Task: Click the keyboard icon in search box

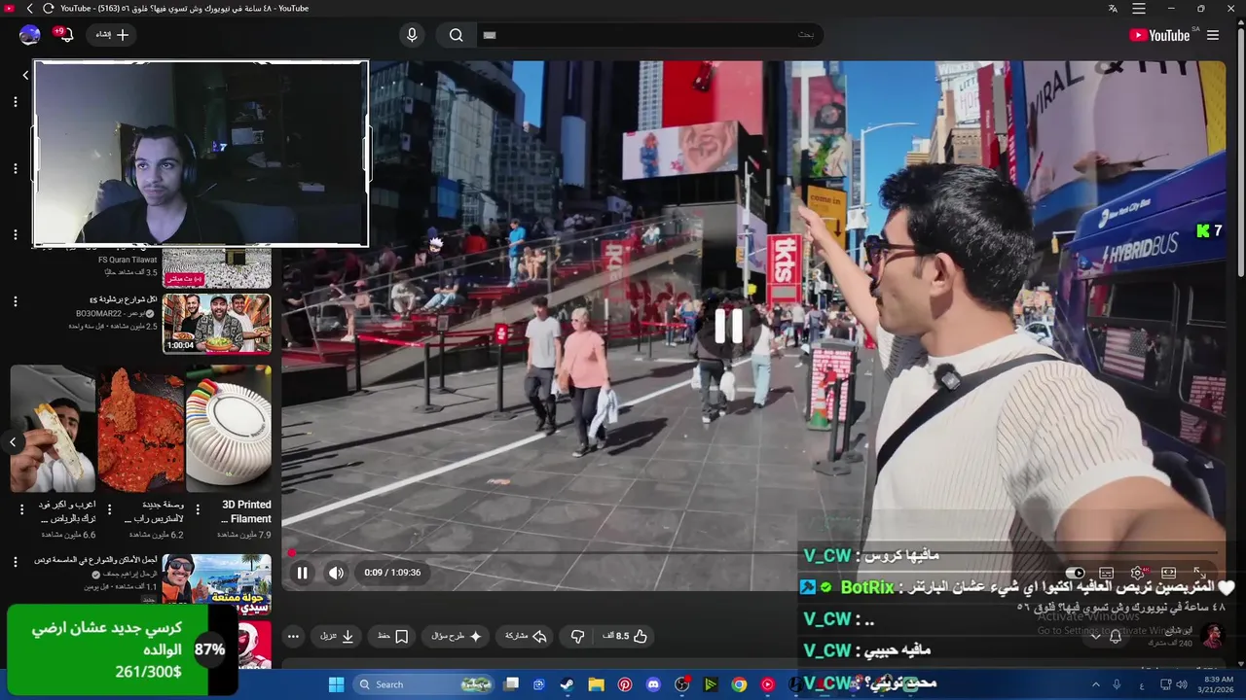Action: [x=490, y=35]
